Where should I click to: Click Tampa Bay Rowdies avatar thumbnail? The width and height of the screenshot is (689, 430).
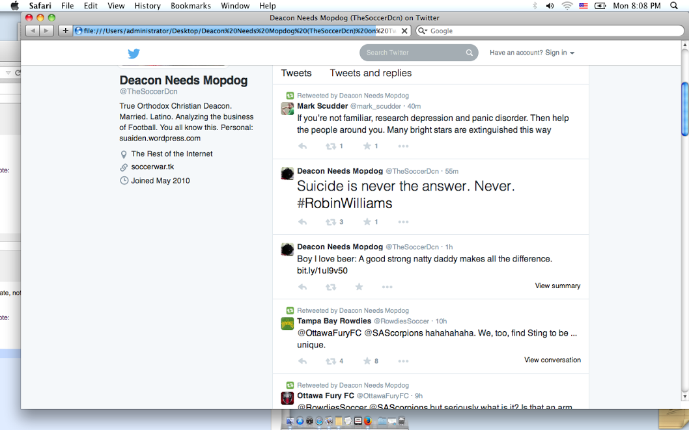pyautogui.click(x=287, y=324)
